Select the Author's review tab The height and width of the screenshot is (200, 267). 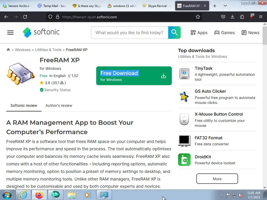[x=59, y=105]
